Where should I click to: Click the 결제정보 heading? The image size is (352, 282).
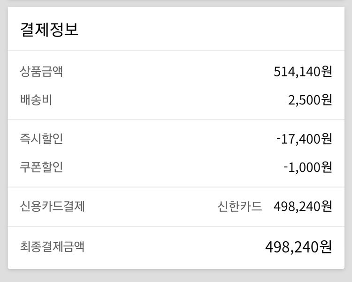click(49, 30)
